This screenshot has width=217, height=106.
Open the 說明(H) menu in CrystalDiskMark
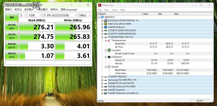tap(54, 9)
